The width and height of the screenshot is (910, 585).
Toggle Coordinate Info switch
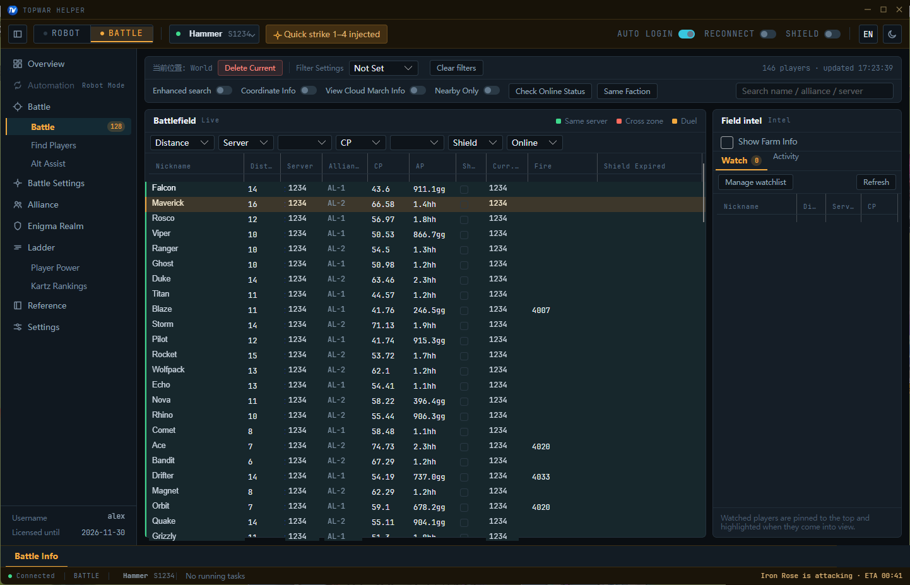click(309, 90)
